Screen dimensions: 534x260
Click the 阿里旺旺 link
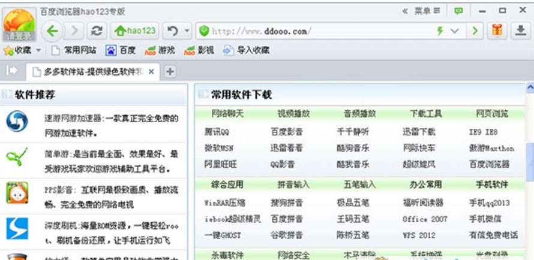pos(220,165)
